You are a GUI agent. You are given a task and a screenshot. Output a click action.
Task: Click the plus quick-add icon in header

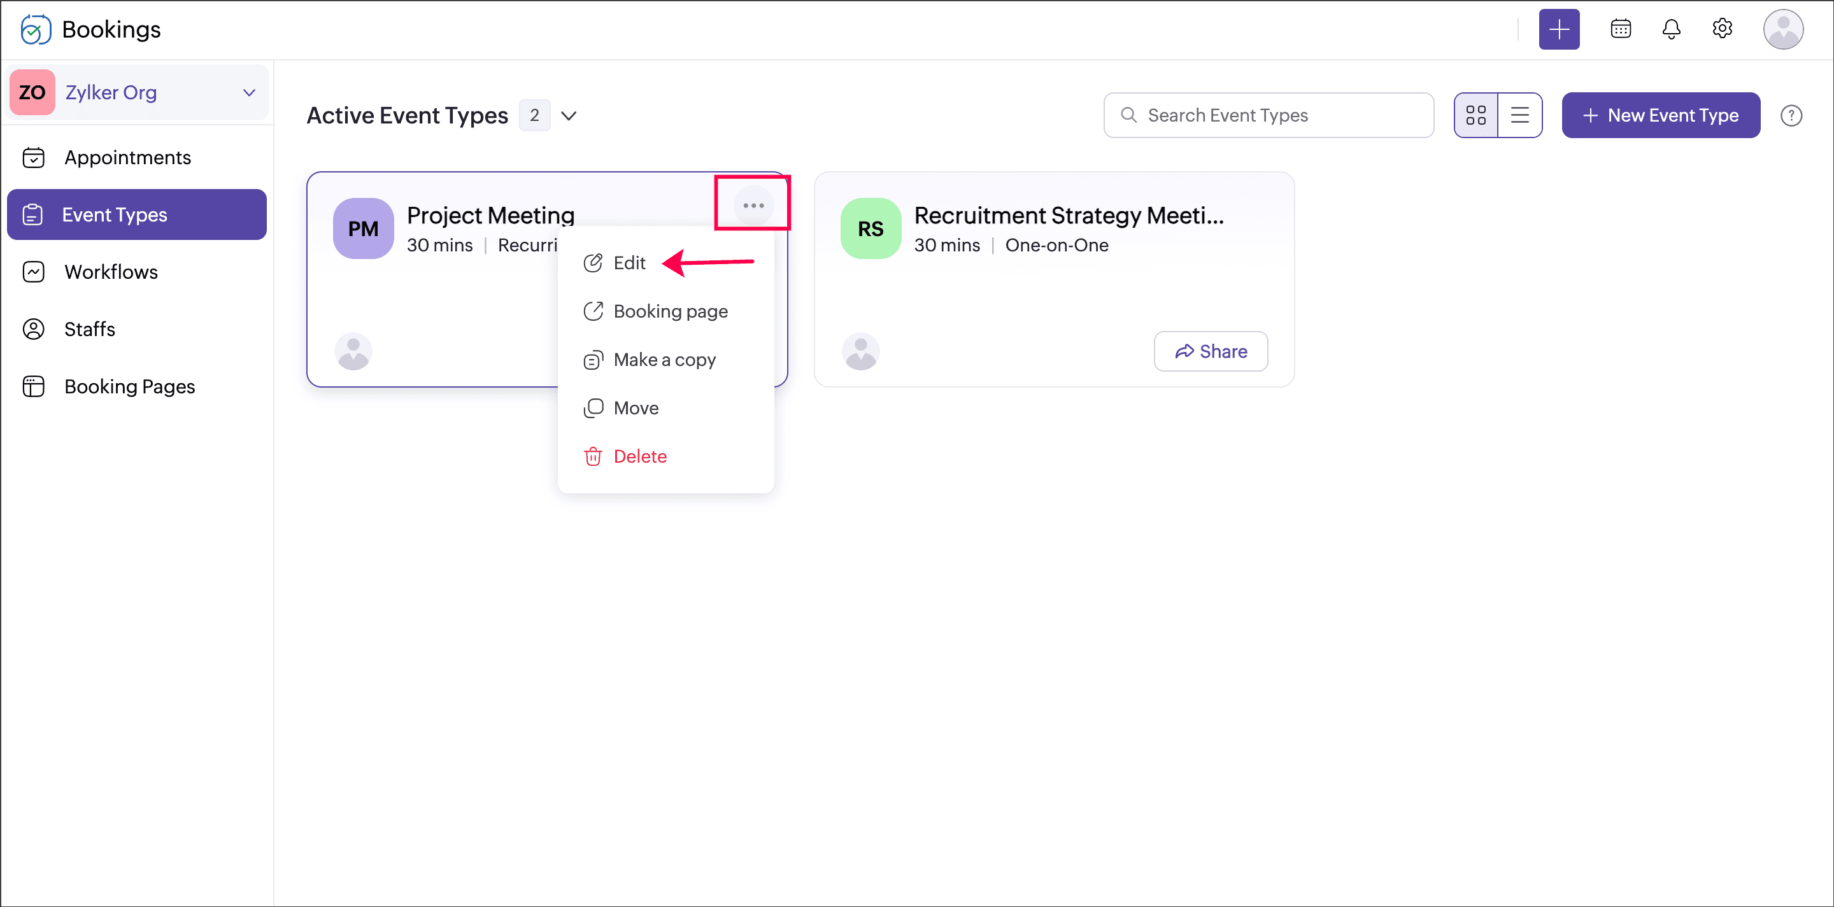tap(1558, 29)
